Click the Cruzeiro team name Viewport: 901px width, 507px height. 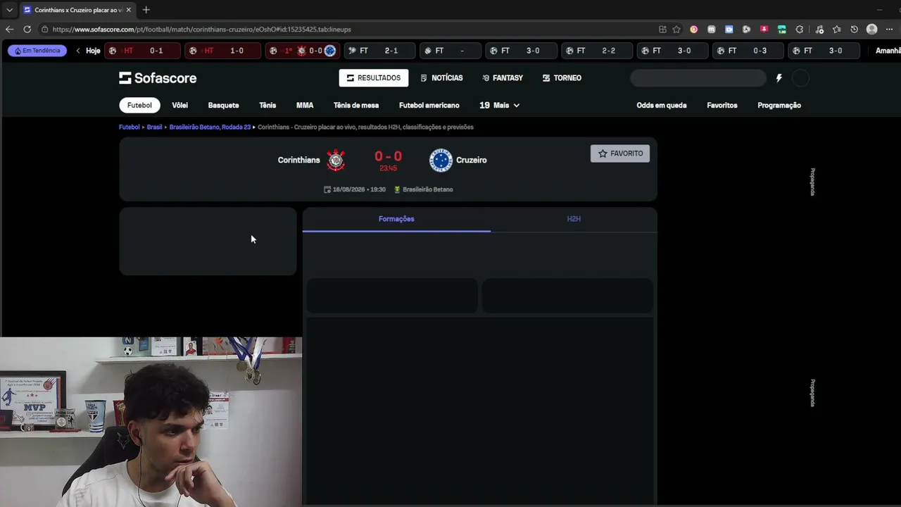472,160
